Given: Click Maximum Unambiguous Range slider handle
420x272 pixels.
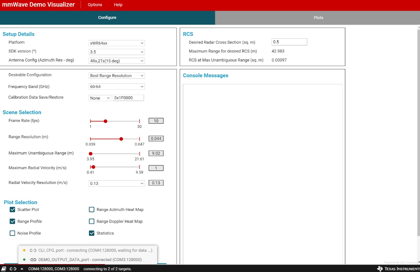Looking at the screenshot, I should coord(91,154).
